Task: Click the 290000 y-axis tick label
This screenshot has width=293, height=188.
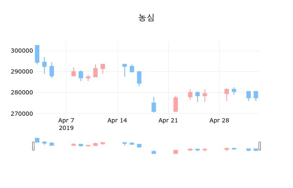Action: (x=21, y=71)
